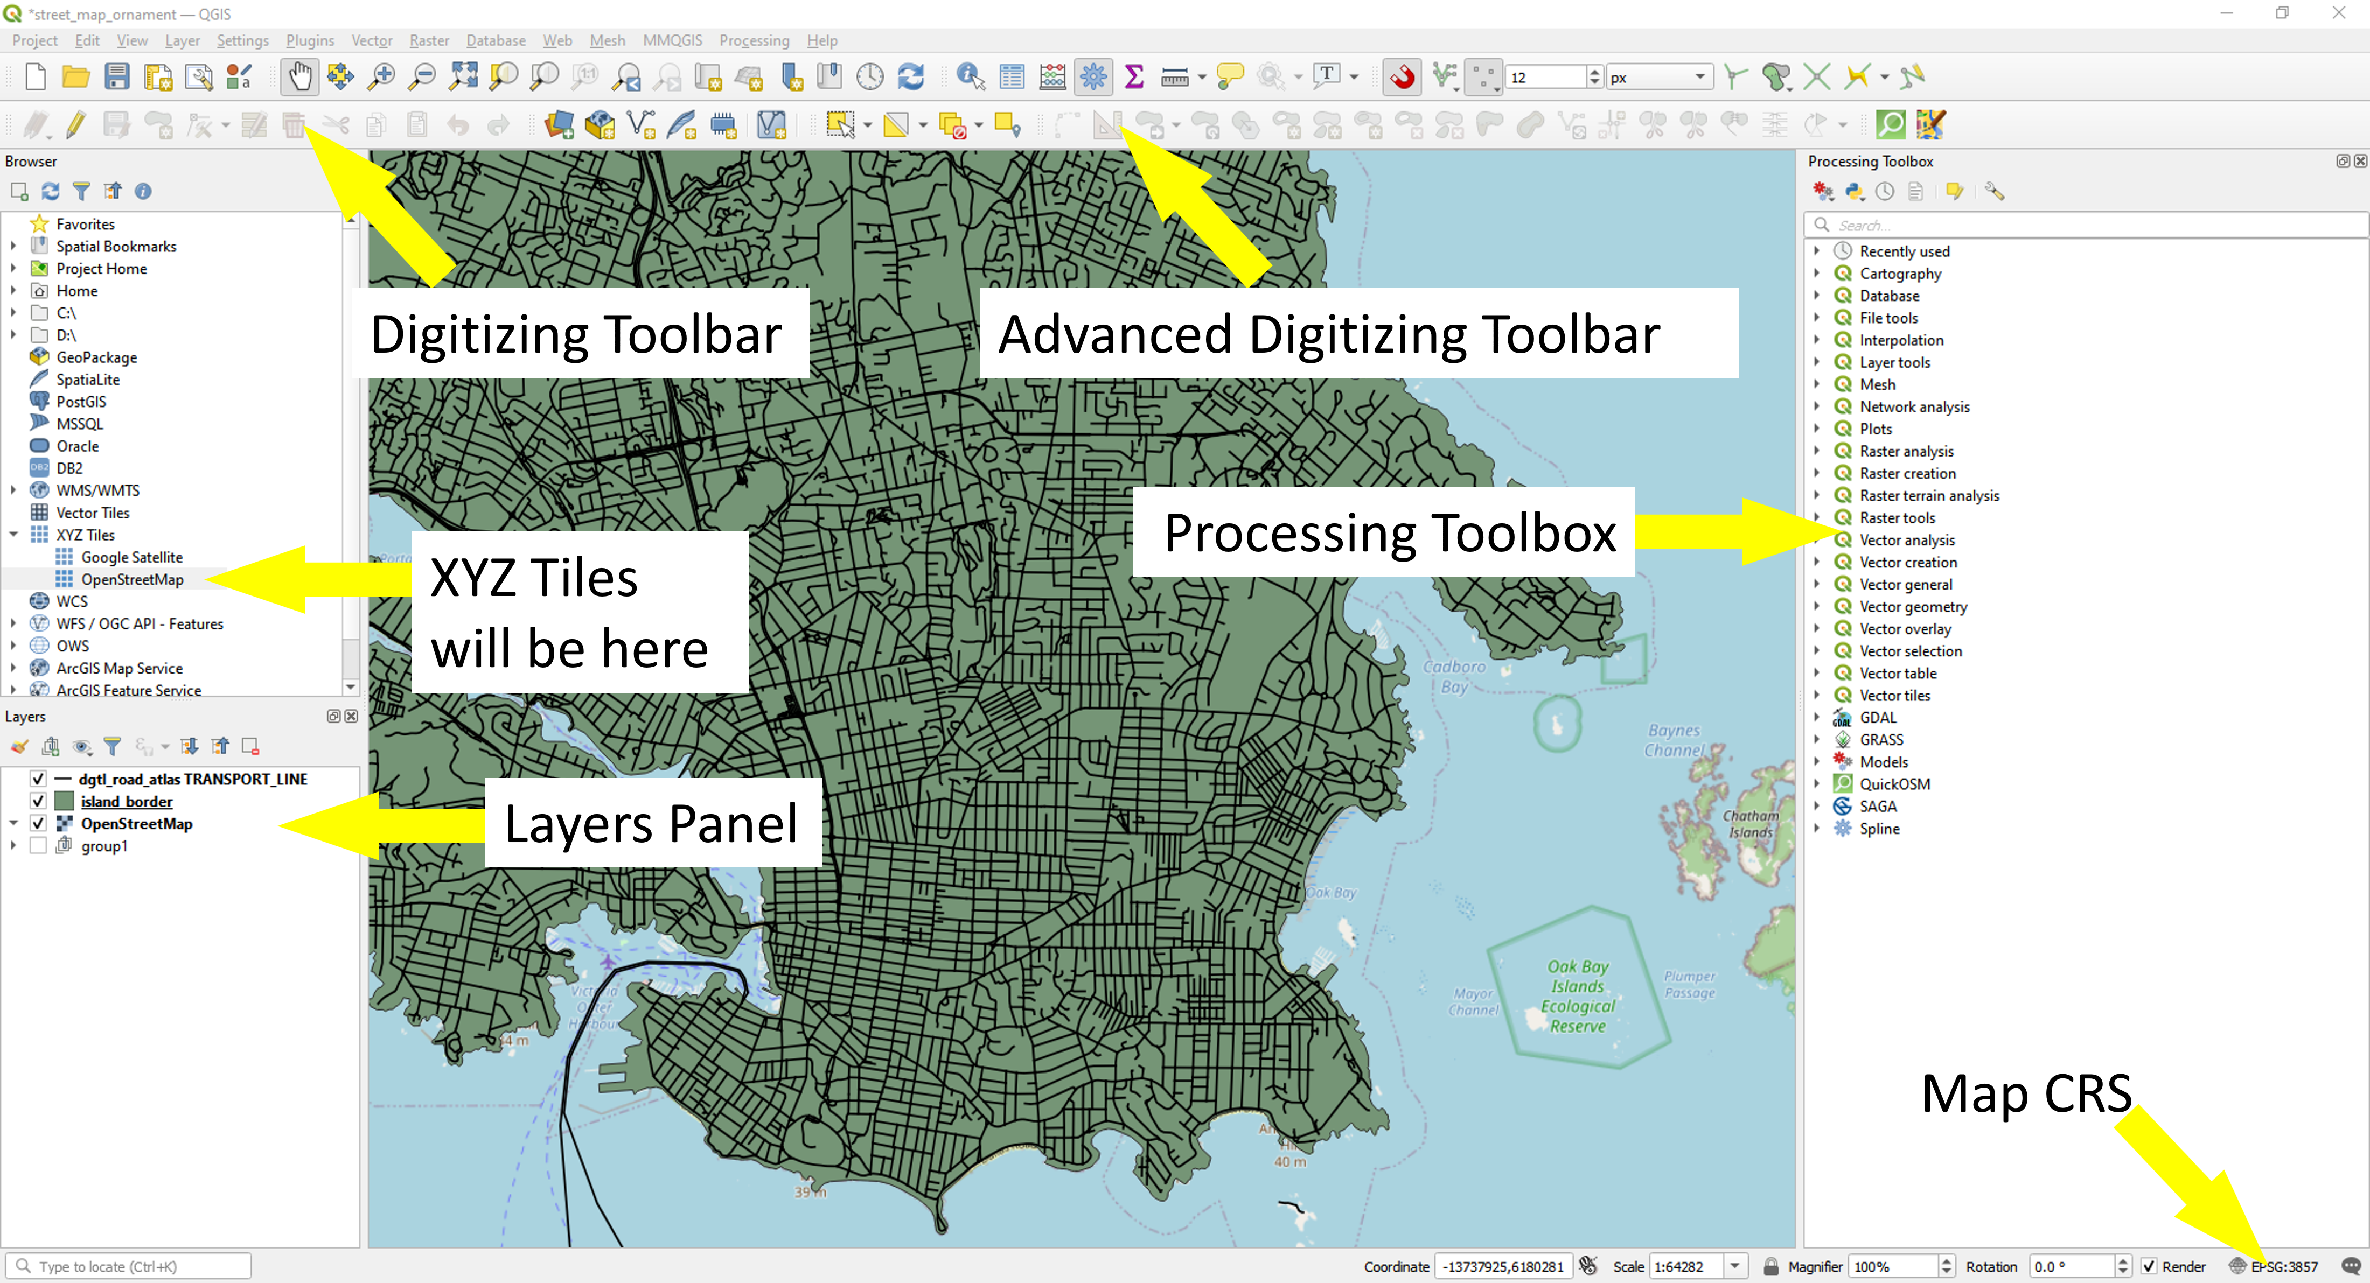Activate the Measure Line tool

[1175, 76]
